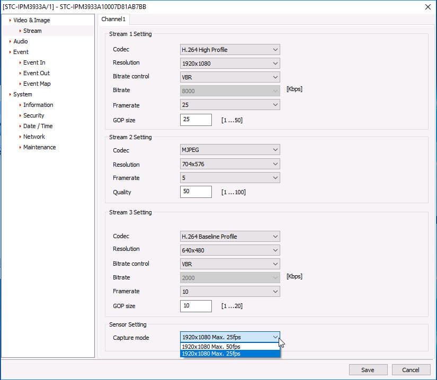Click the Cancel button
Screen dimensions: 437x380
point(411,370)
